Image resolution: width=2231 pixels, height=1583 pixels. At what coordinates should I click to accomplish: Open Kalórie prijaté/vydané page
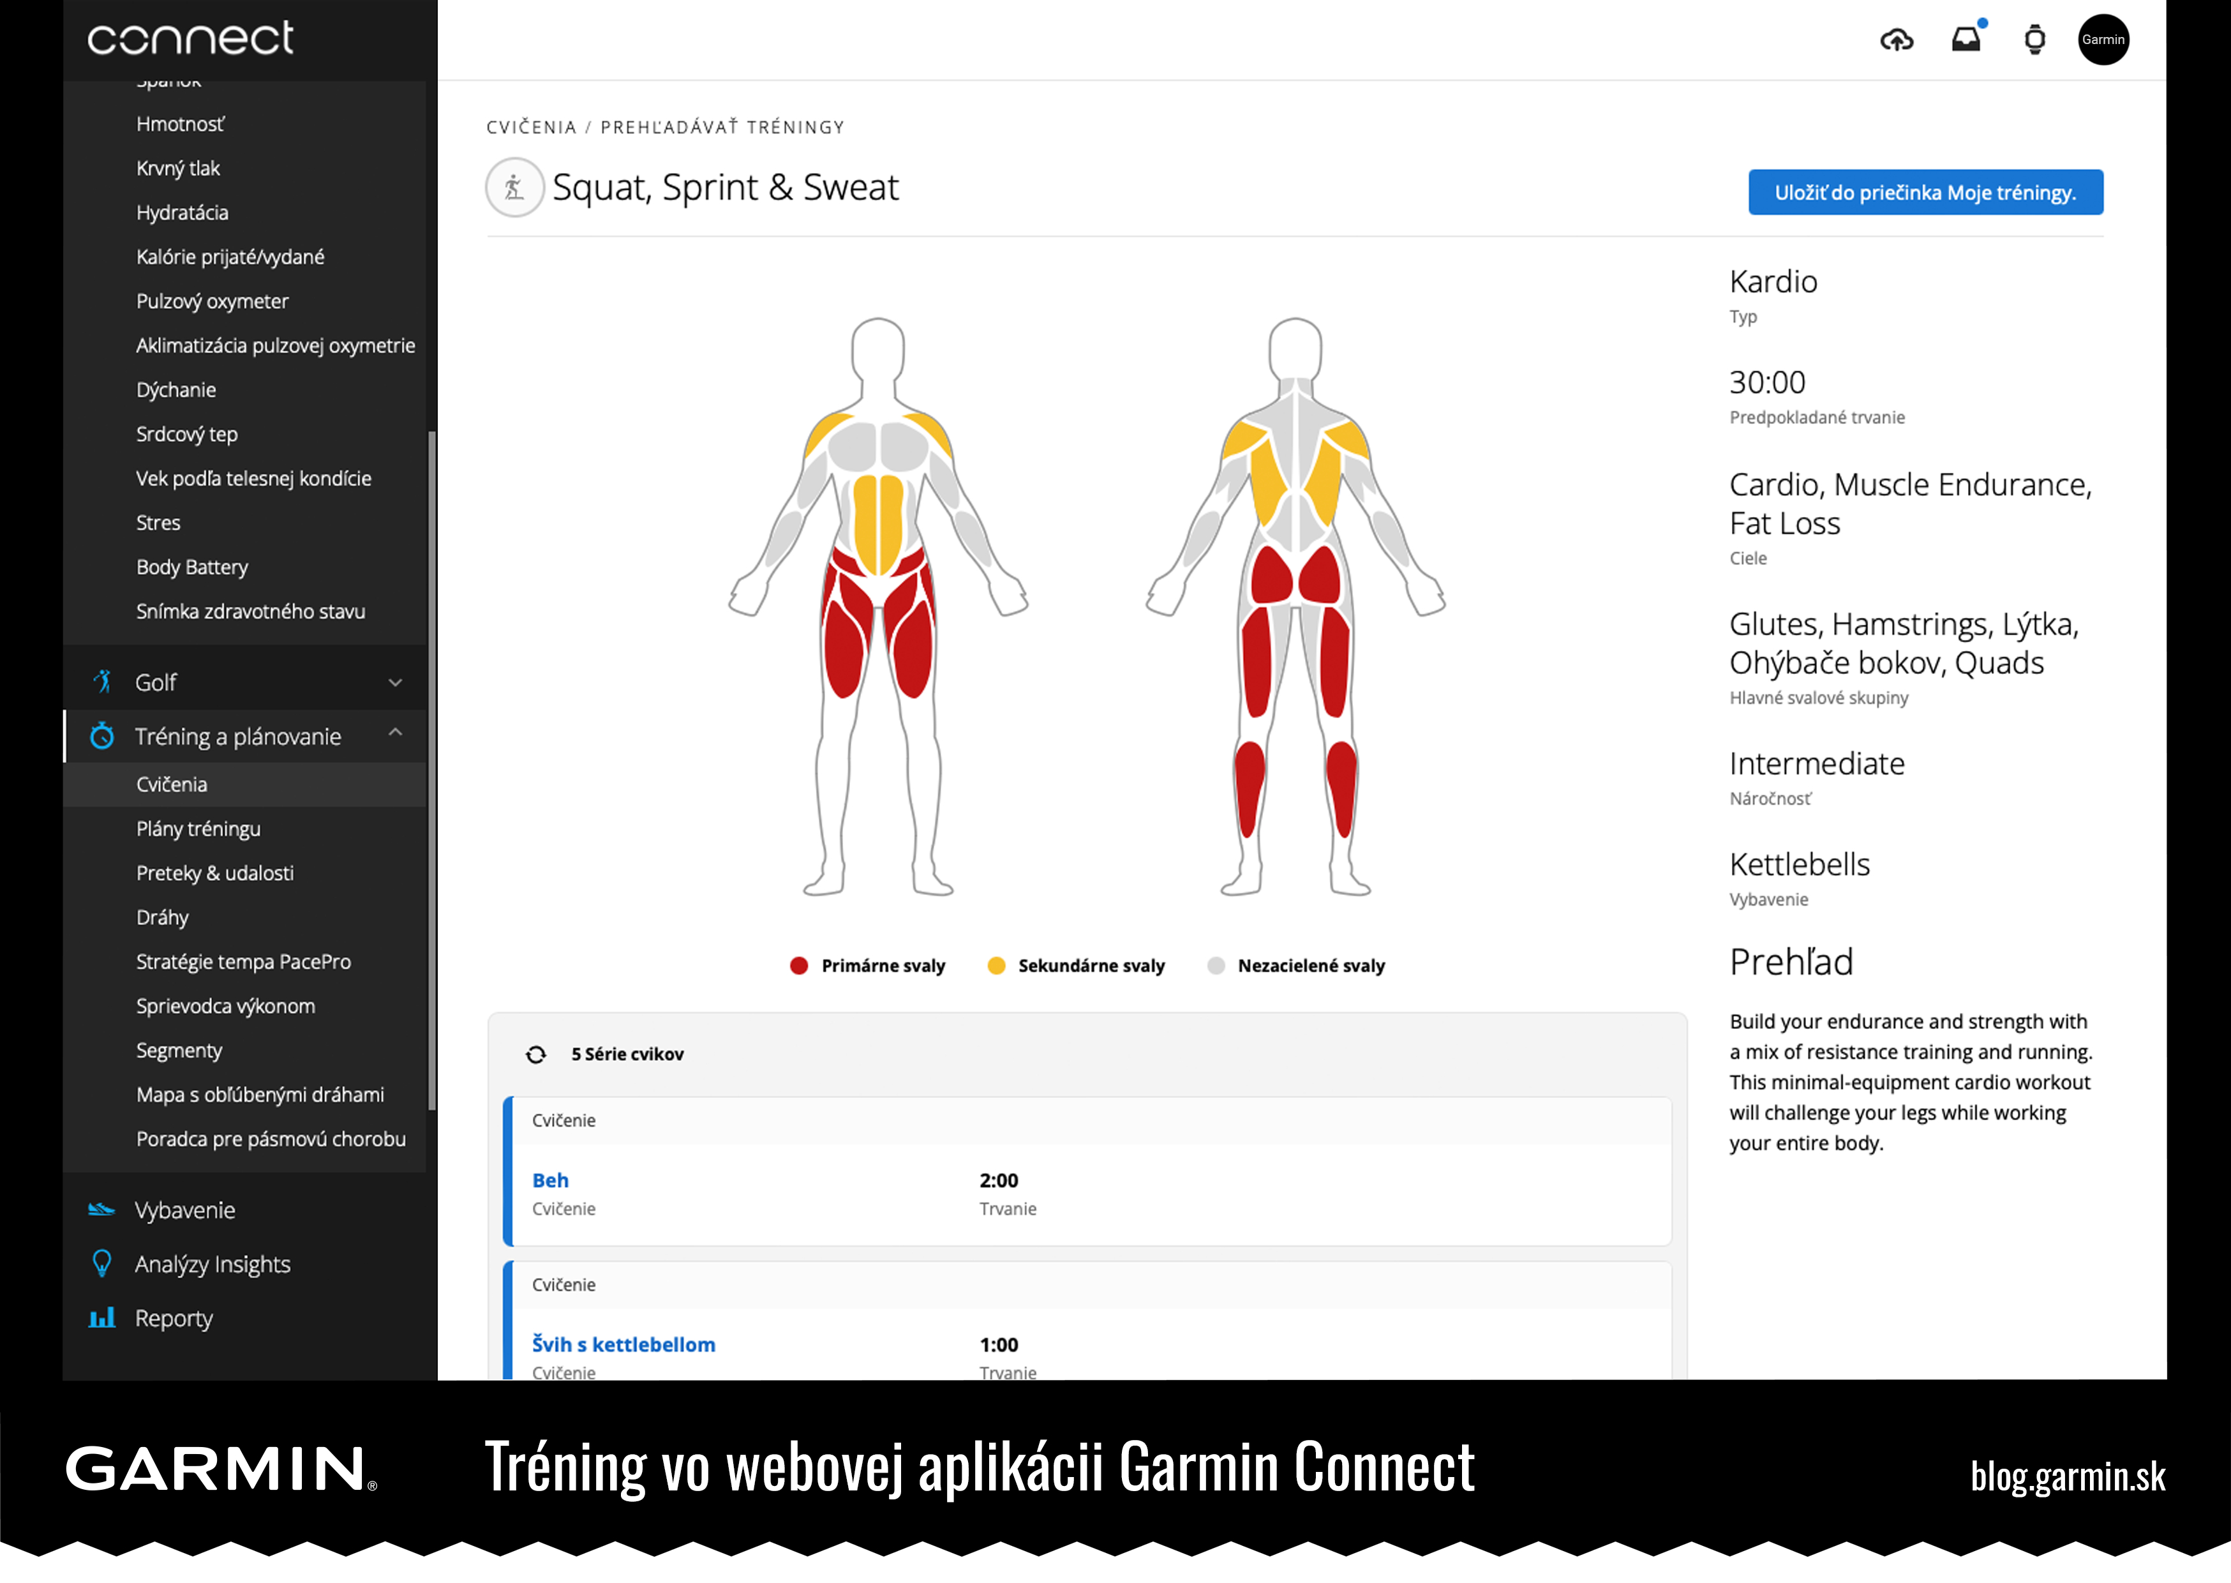coord(230,257)
